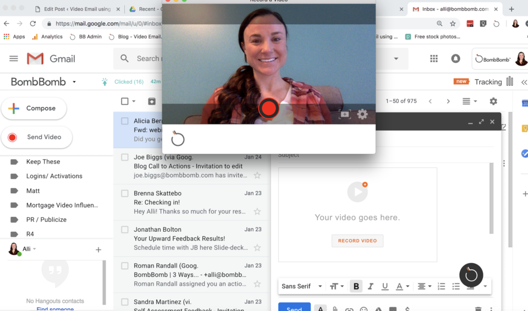Switch to Inbox browser tab

coord(455,9)
